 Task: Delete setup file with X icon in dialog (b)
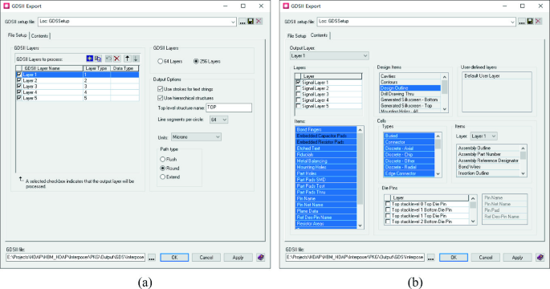tap(538, 22)
